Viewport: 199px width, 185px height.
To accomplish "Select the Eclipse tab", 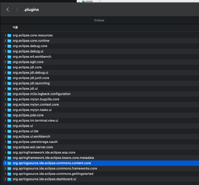I will (x=99, y=20).
